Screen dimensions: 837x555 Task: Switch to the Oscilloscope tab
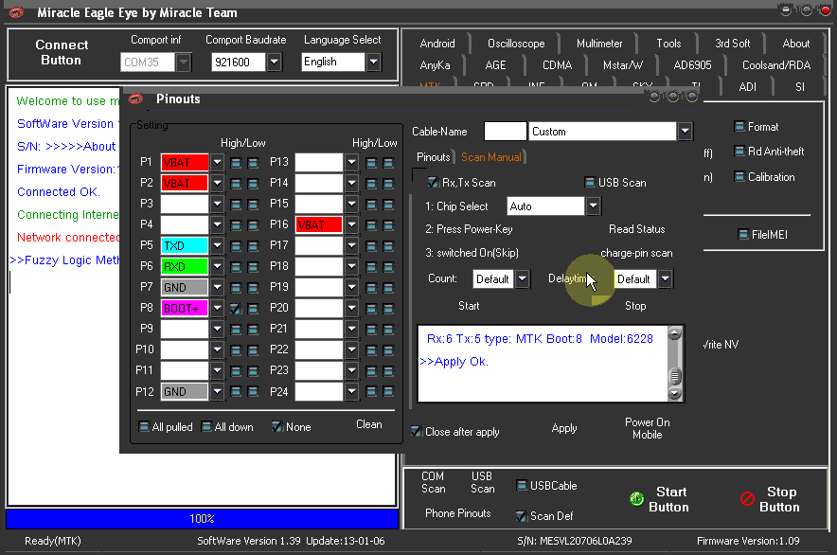(516, 44)
